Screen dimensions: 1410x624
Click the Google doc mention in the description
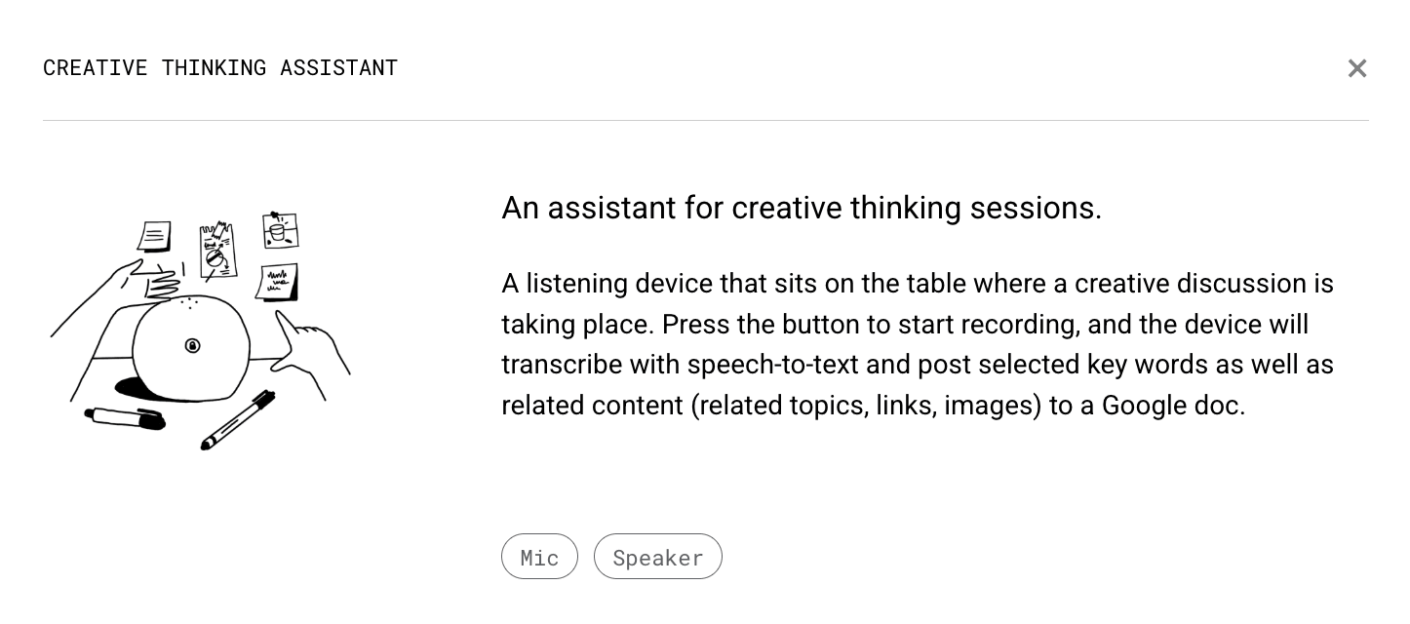tap(1168, 406)
